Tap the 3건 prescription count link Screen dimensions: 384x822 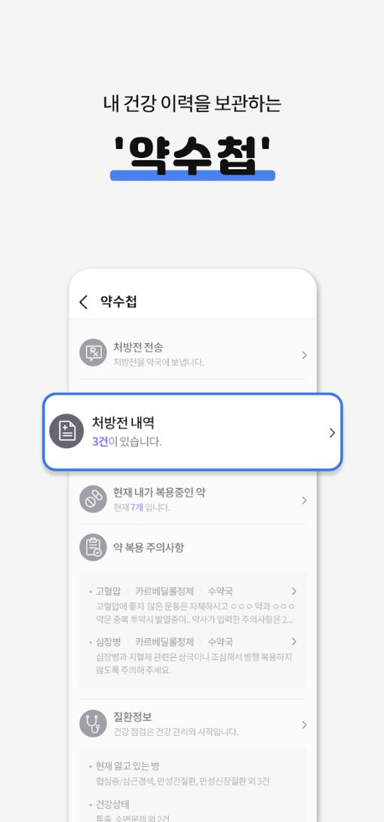(100, 442)
